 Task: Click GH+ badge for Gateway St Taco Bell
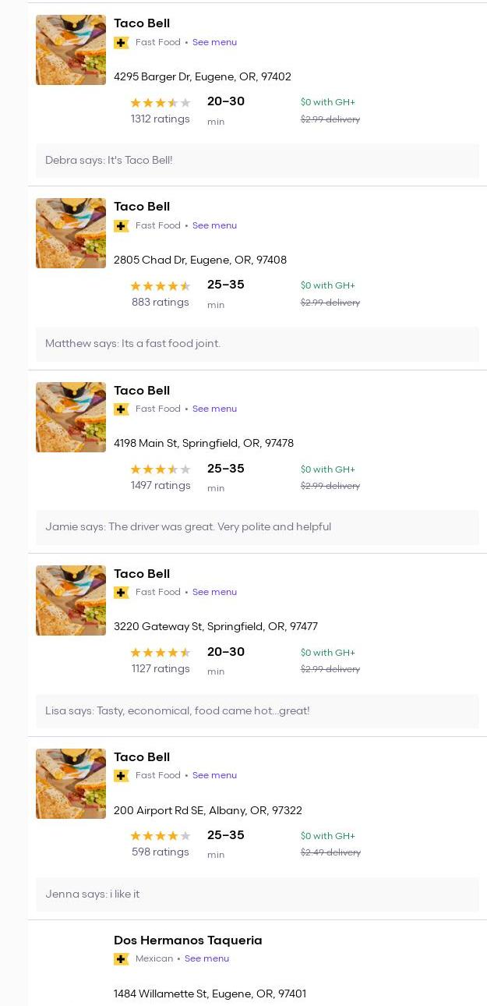click(x=121, y=593)
